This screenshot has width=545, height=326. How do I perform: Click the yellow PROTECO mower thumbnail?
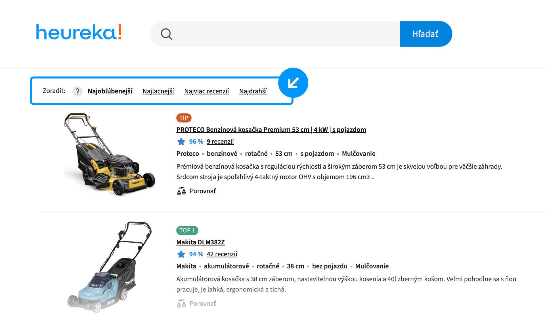[x=109, y=154]
